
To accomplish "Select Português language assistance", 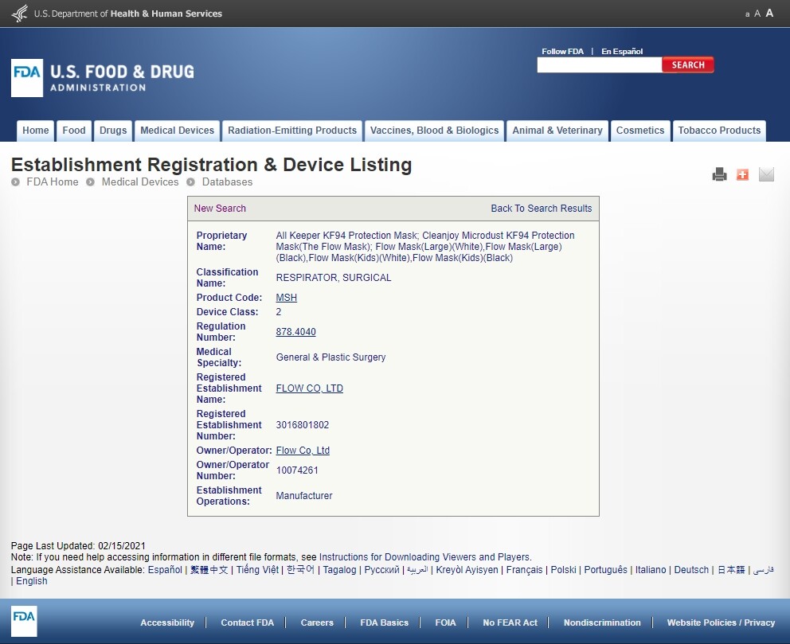I will tap(605, 569).
